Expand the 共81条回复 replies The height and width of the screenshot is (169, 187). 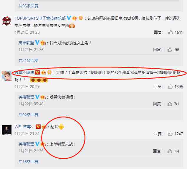pyautogui.click(x=28, y=60)
